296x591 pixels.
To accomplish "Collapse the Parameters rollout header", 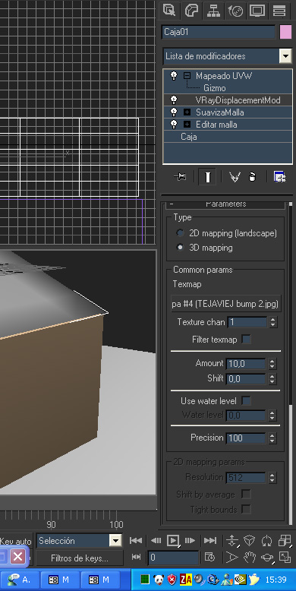I will click(226, 204).
